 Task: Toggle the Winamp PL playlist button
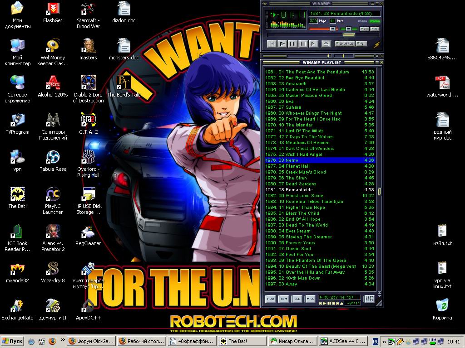pos(375,29)
